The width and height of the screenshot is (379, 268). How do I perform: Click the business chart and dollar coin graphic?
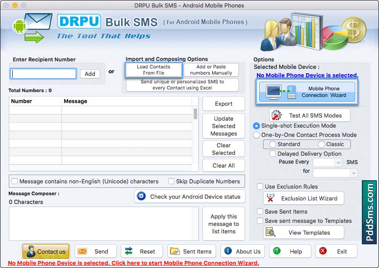point(313,32)
